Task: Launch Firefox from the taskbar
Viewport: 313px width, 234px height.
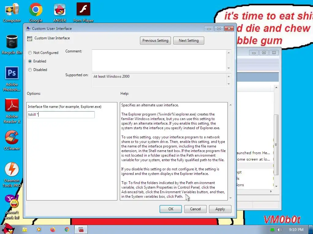Action: 53,230
